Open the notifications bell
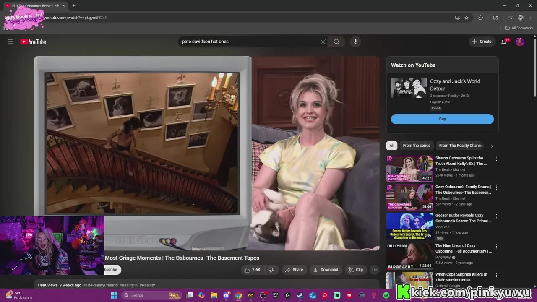 (504, 42)
